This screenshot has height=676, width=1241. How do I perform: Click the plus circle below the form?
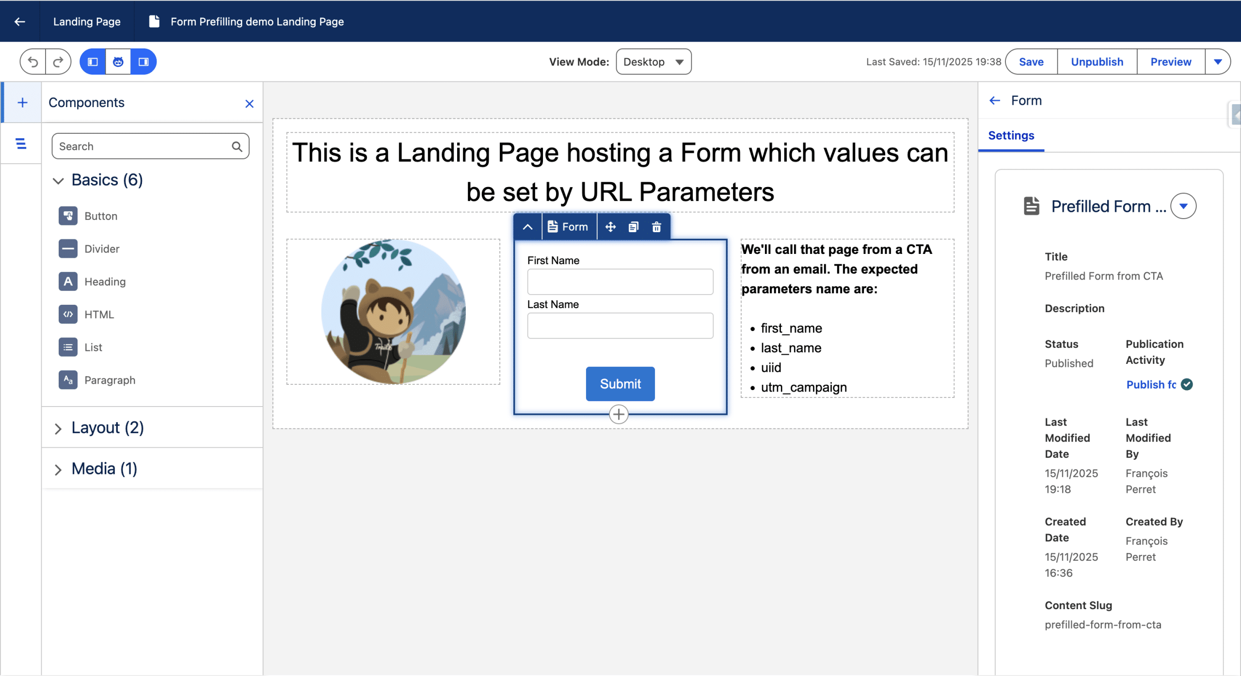[x=619, y=414]
